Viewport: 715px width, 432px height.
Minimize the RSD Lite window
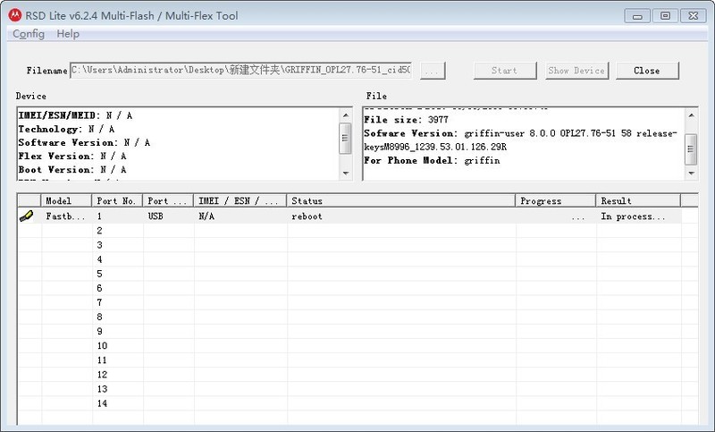[637, 16]
